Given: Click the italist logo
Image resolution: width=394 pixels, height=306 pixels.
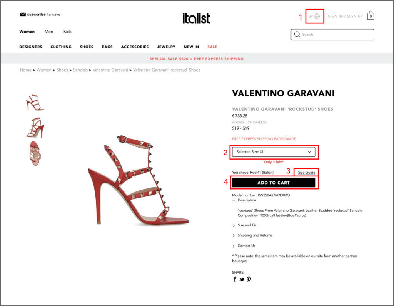Looking at the screenshot, I should tap(196, 17).
